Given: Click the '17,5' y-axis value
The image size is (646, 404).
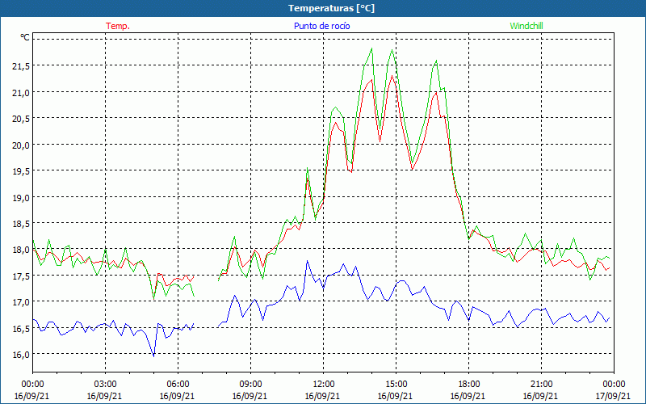Looking at the screenshot, I should 21,276.
